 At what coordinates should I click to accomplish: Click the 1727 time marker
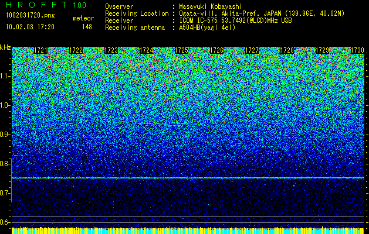(x=252, y=50)
